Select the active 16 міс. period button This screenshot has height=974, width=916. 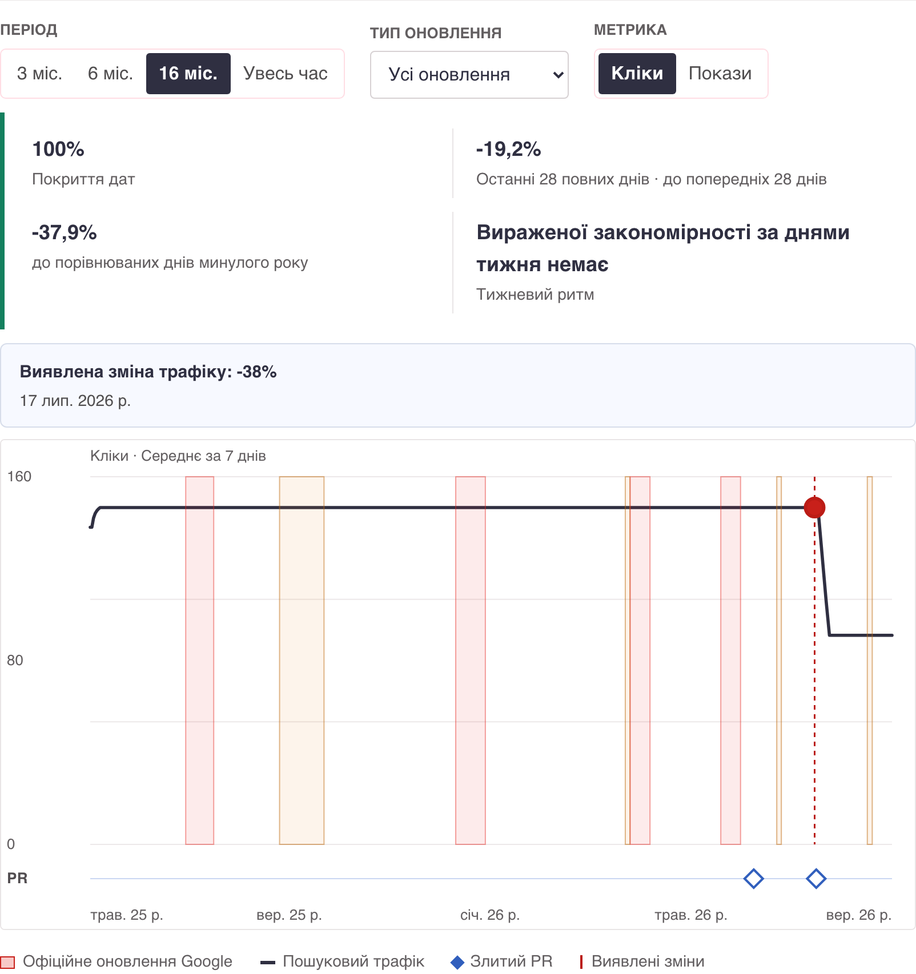(x=188, y=74)
